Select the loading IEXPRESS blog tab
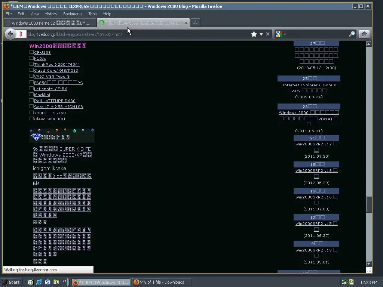The width and height of the screenshot is (383, 287). [x=143, y=23]
